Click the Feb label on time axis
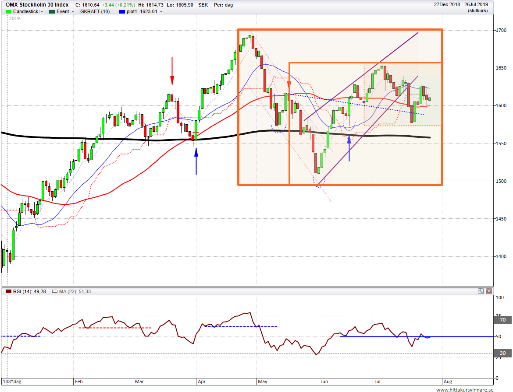This screenshot has height=392, width=513. [79, 381]
